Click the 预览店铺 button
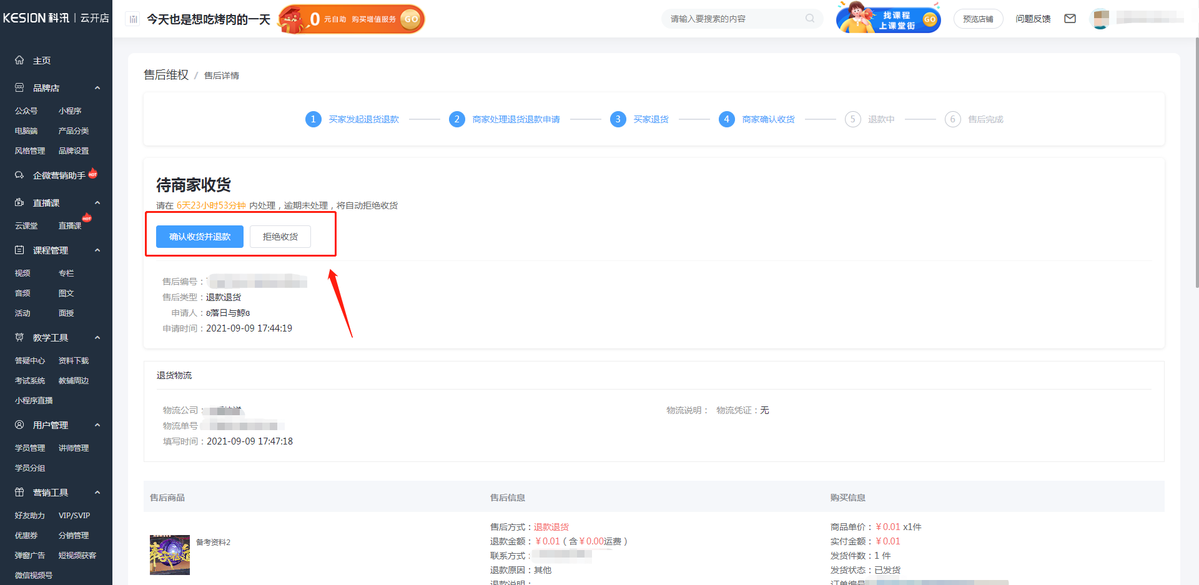The image size is (1199, 585). [978, 19]
